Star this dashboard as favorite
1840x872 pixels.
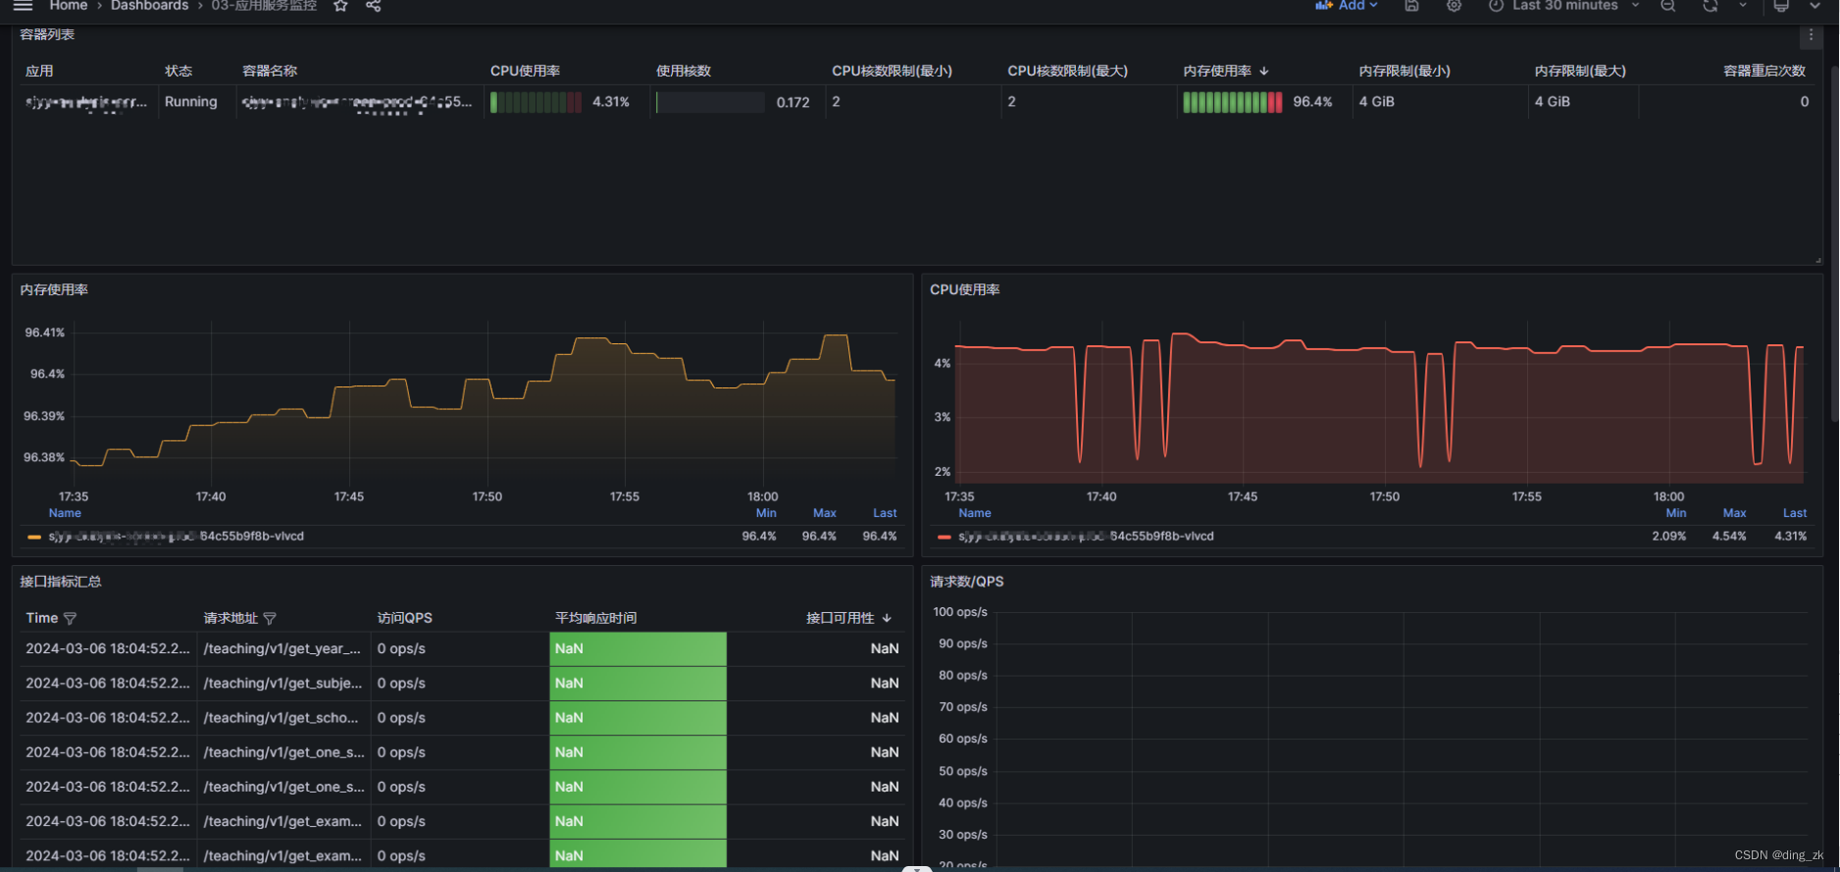coord(340,6)
